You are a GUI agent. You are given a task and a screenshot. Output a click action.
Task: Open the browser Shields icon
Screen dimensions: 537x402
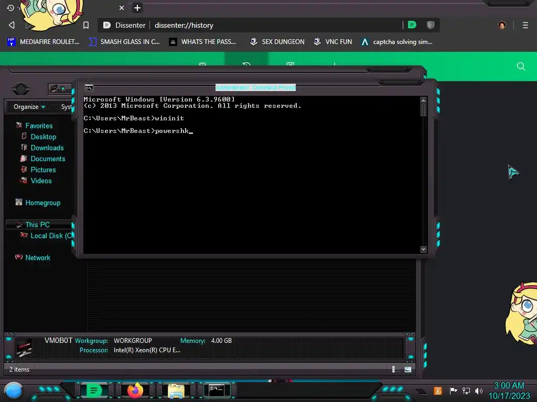431,25
